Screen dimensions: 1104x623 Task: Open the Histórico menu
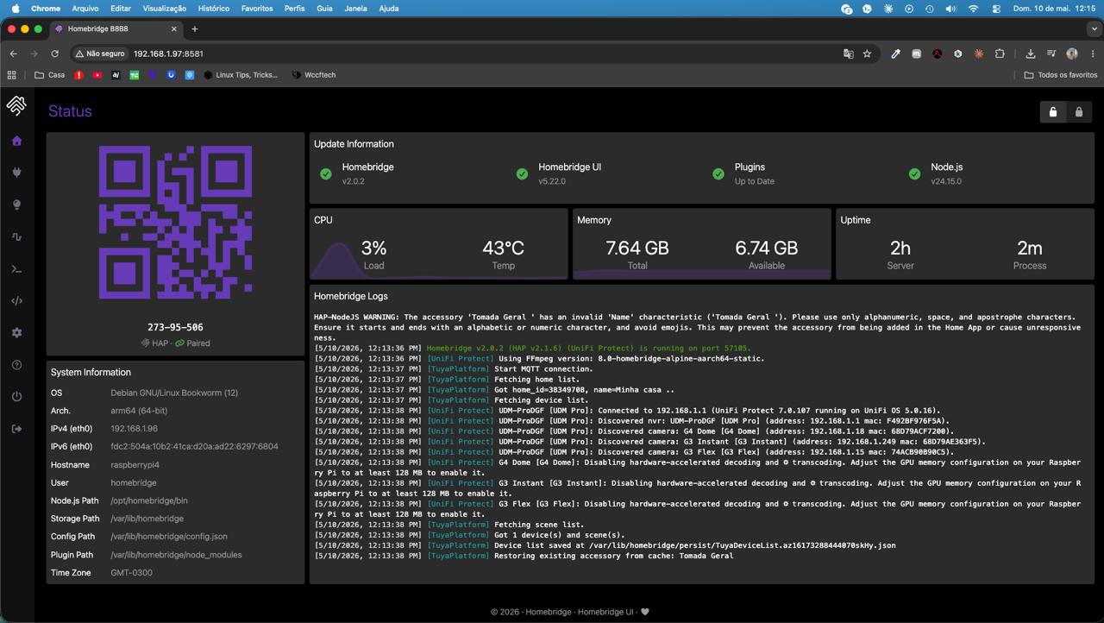(x=213, y=9)
